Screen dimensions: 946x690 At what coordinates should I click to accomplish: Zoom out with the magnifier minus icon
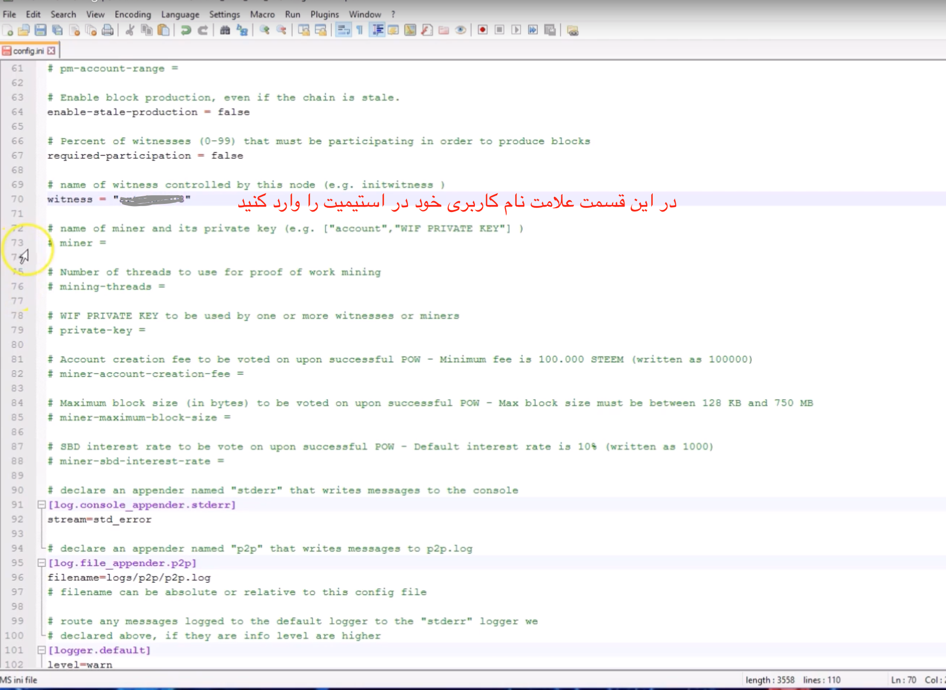coord(281,30)
